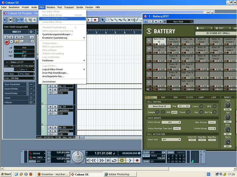The width and height of the screenshot is (237, 177).
Task: Switch to Battery MAP tab
Action: [x=162, y=97]
